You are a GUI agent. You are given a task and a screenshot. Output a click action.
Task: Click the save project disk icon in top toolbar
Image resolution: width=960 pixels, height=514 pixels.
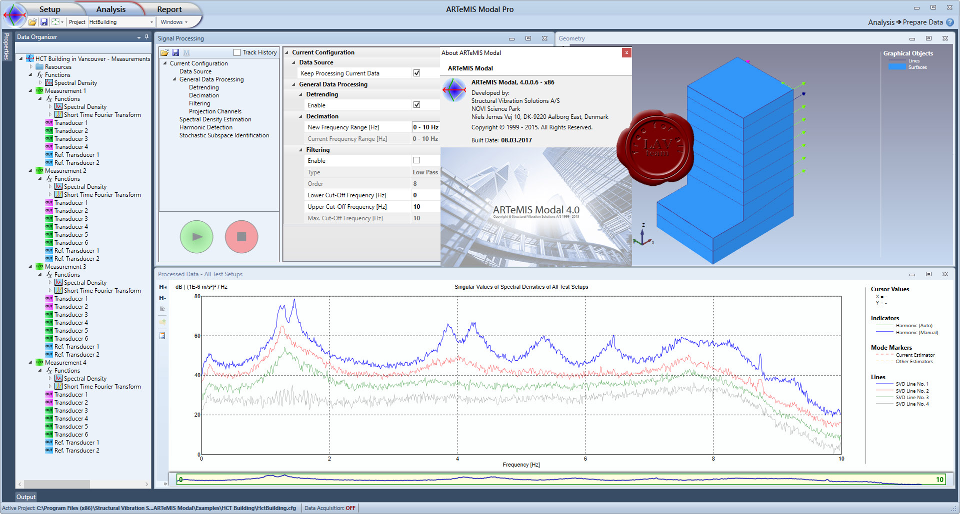44,22
